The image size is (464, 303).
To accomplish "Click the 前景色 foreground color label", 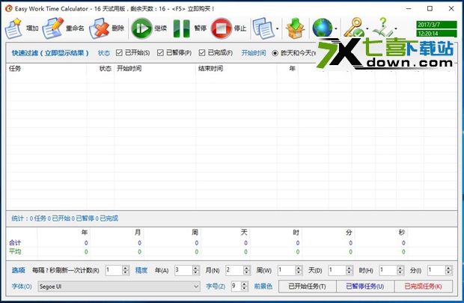I will (263, 287).
